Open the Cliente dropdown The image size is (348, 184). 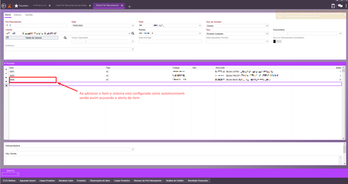(130, 34)
